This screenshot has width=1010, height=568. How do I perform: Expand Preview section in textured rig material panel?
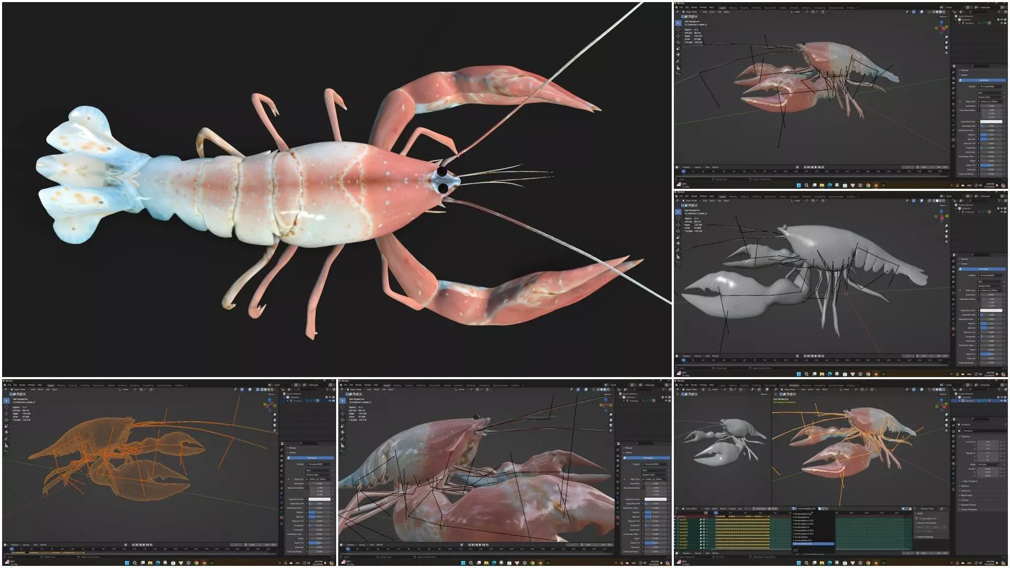pos(964,70)
